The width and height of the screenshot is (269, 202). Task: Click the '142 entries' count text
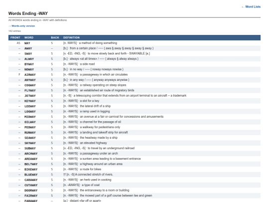pos(14,31)
